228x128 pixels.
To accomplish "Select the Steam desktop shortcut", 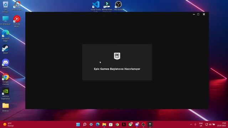I will pos(6,49).
